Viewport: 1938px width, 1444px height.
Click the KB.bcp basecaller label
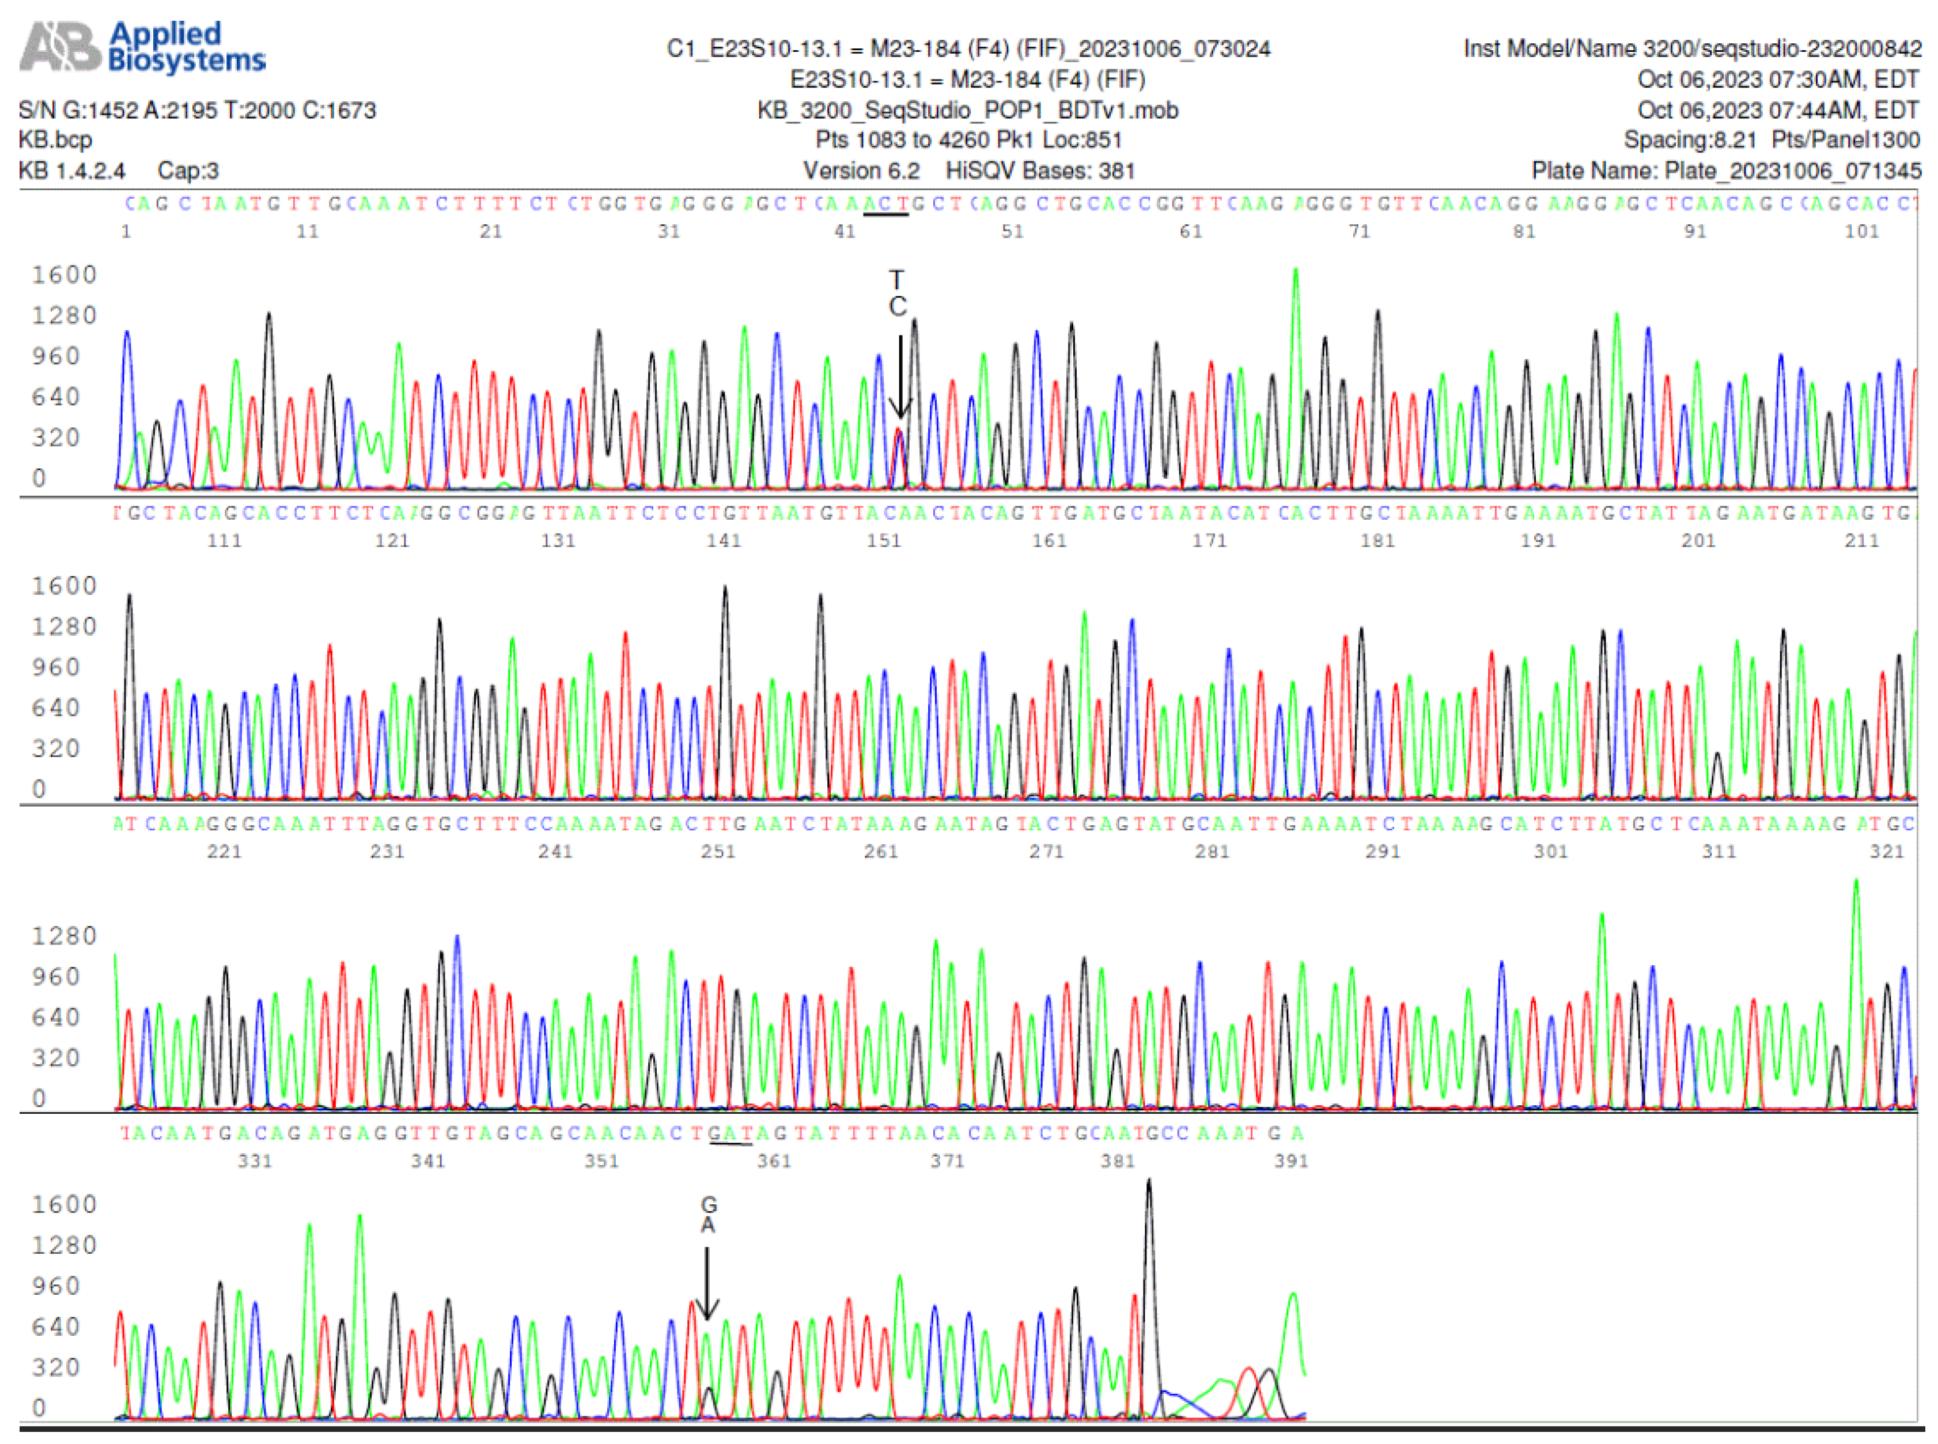click(55, 140)
